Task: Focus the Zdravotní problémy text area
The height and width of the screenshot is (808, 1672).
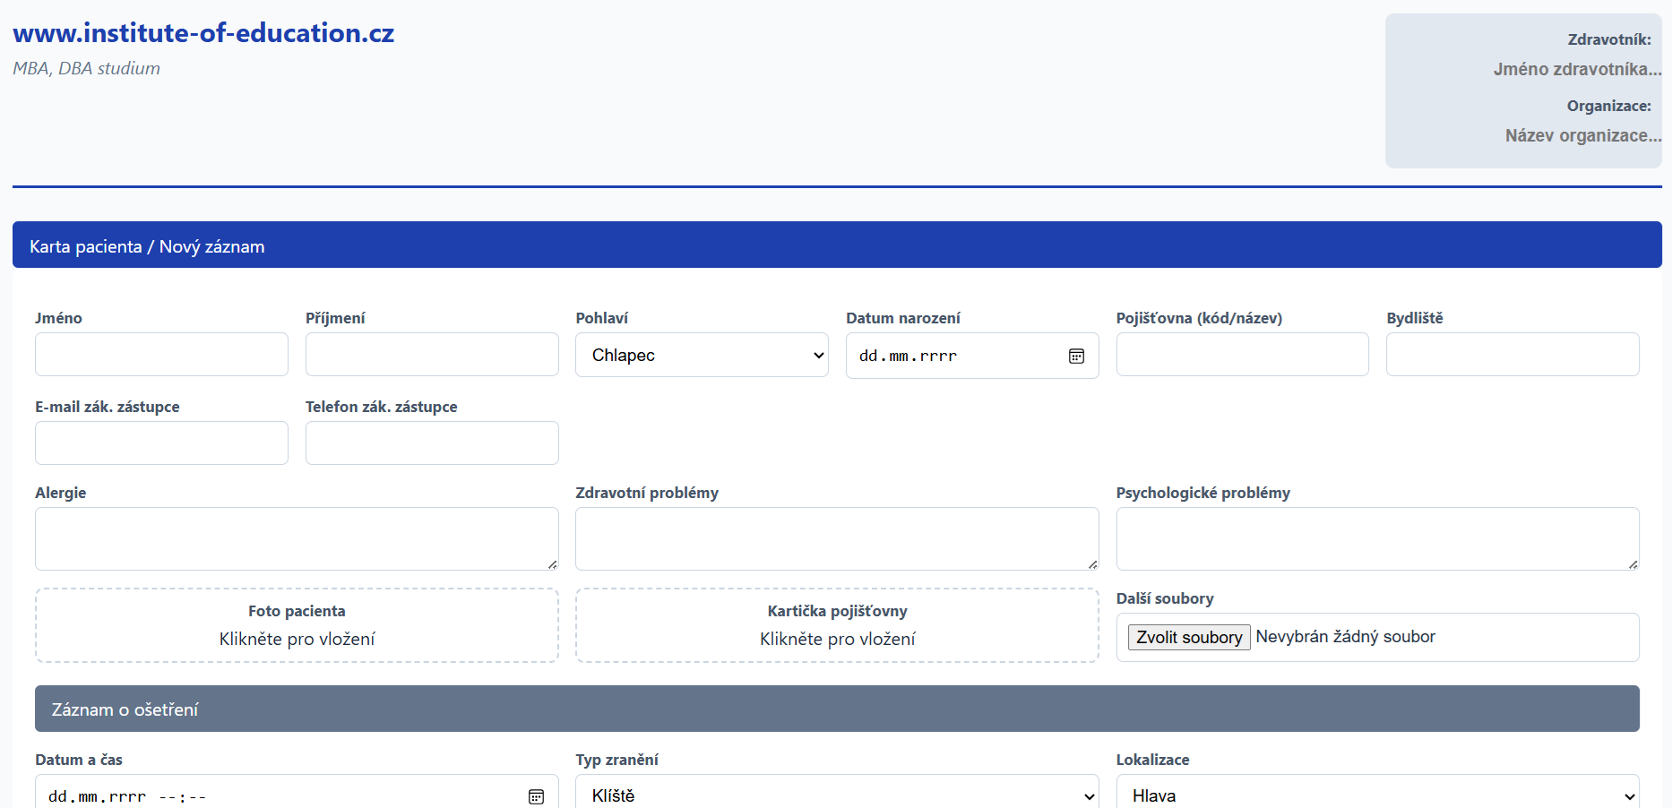Action: [837, 538]
